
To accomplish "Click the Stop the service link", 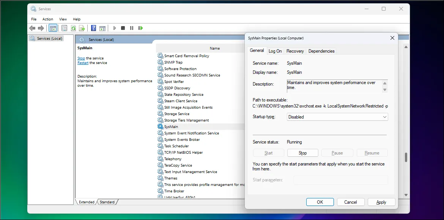I will [81, 58].
